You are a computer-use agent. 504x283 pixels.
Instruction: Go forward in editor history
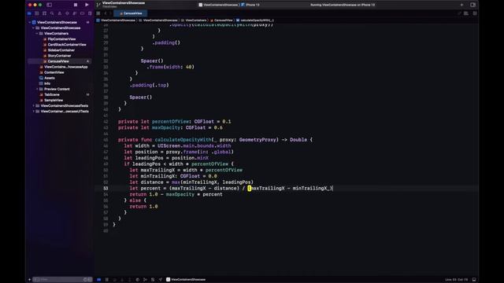[x=110, y=13]
